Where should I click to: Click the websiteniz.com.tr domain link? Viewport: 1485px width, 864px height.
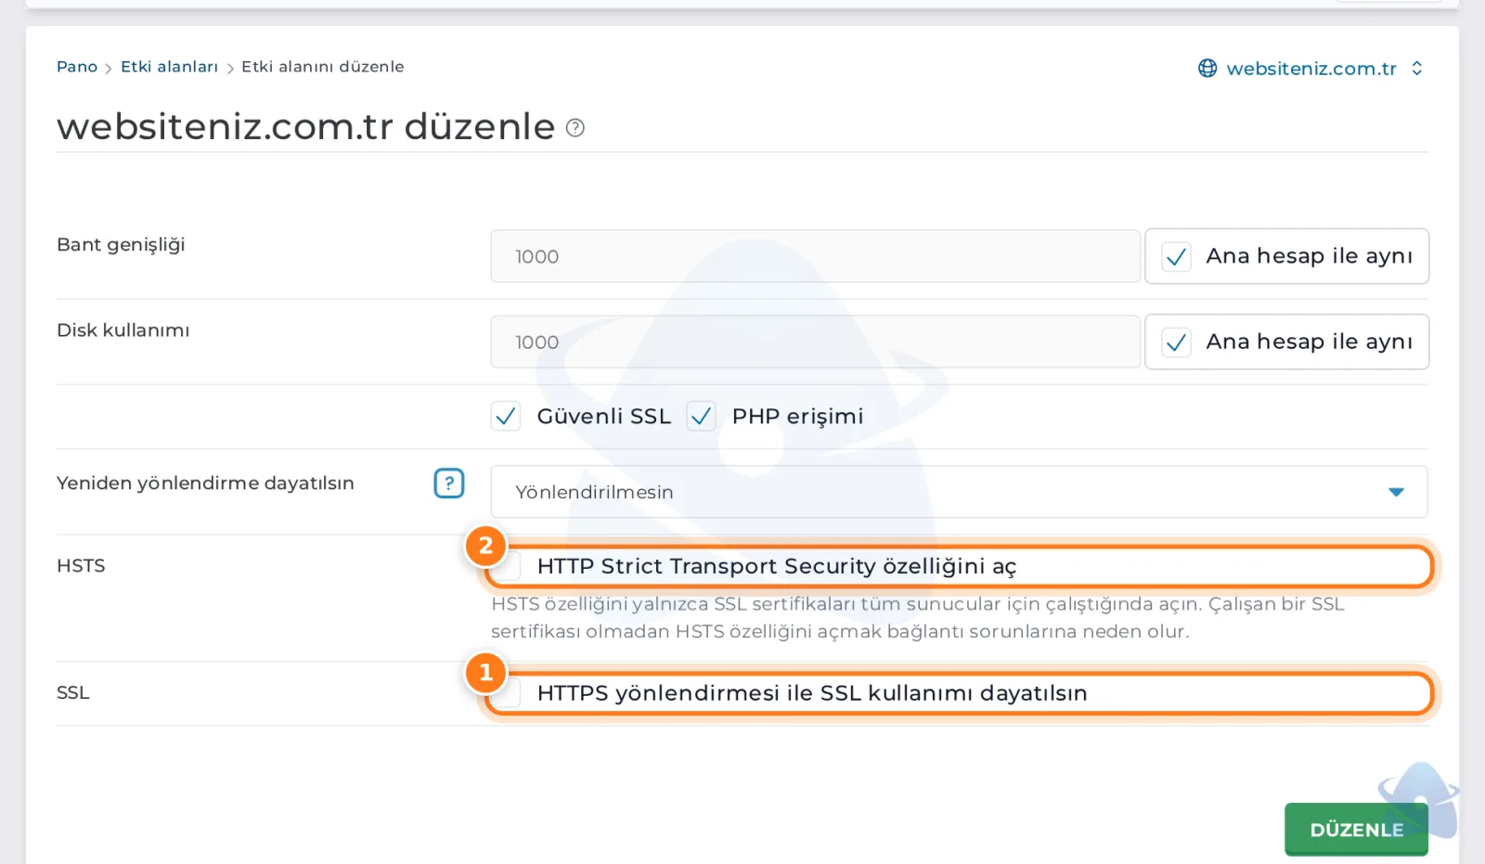[1311, 69]
